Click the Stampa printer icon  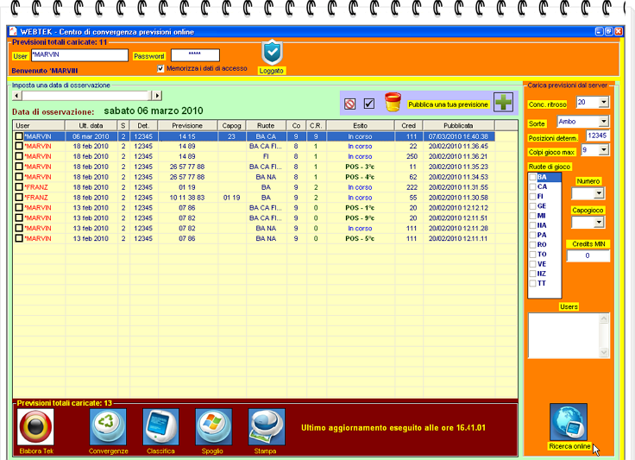[x=266, y=427]
